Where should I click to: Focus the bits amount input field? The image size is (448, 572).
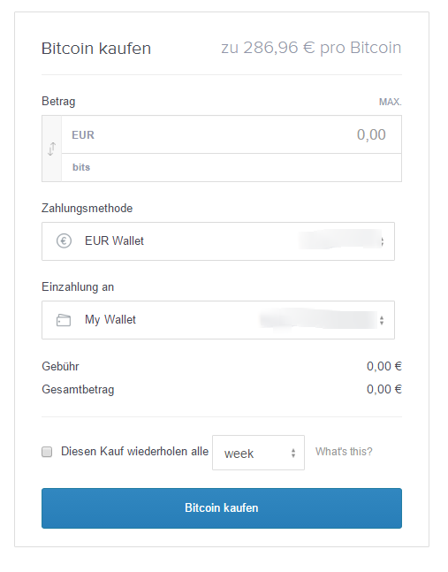pyautogui.click(x=232, y=167)
